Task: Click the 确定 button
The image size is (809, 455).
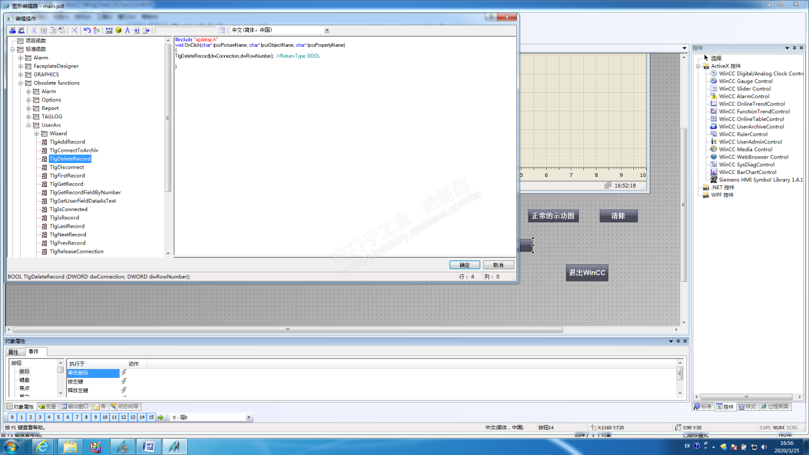Action: (465, 265)
